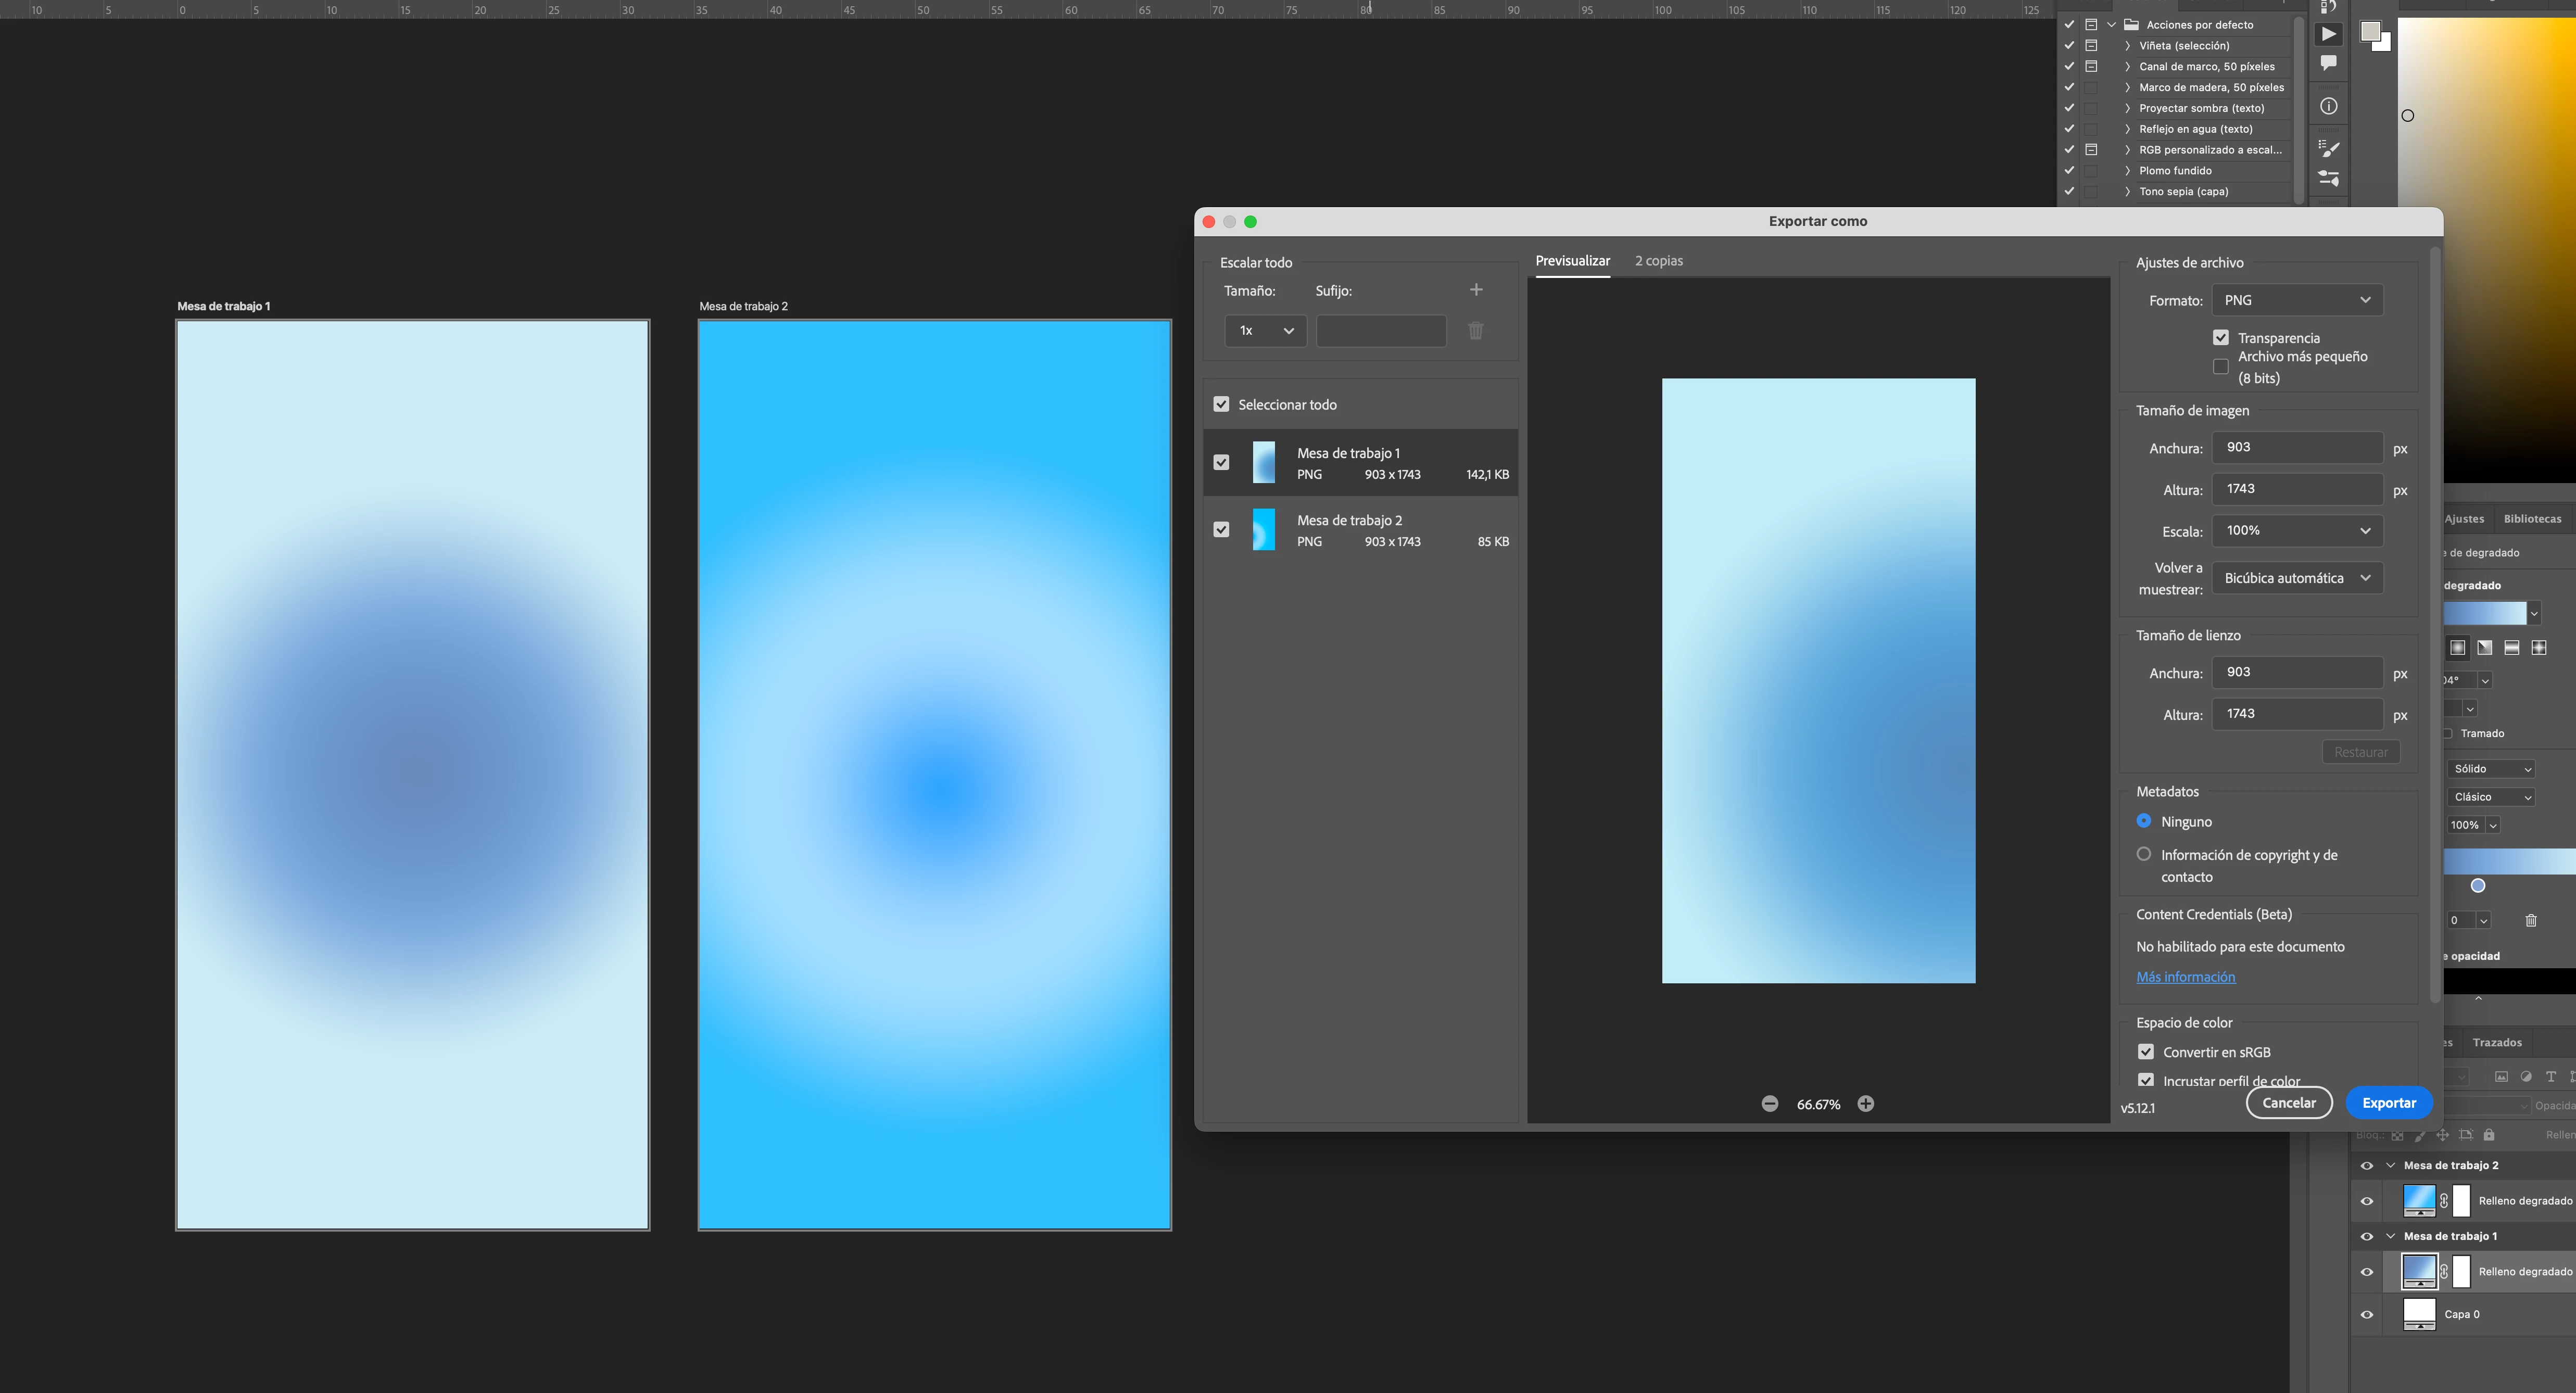Switch to the 2 copias tab
The width and height of the screenshot is (2576, 1393).
[x=1658, y=261]
